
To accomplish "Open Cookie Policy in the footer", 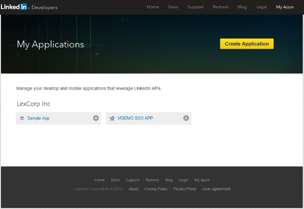I will tap(156, 189).
